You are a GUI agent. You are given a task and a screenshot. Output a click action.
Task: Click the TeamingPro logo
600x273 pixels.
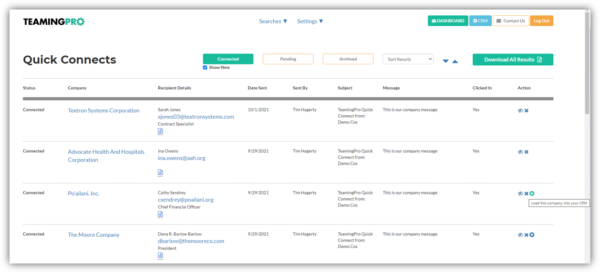[54, 21]
